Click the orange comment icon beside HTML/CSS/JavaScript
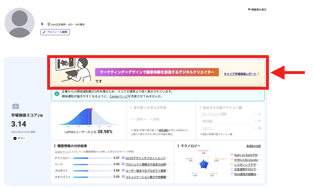Viewport: 314px width, 188px height. pos(232,160)
